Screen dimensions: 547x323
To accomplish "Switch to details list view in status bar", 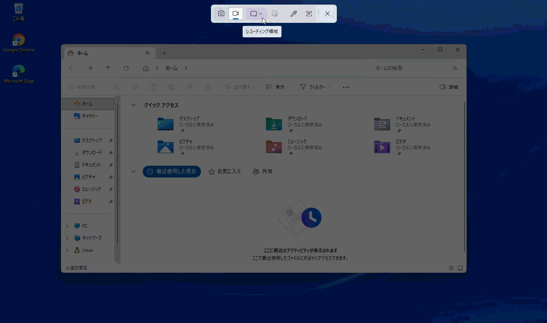I will coord(451,268).
